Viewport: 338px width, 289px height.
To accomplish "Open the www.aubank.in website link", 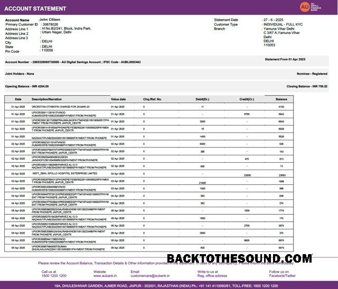I will 105,276.
